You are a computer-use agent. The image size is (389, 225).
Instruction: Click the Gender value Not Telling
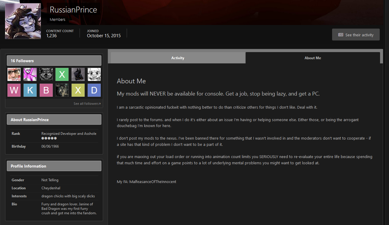click(x=50, y=180)
